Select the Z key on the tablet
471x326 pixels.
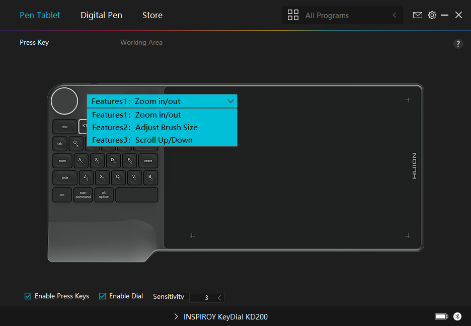pos(86,178)
